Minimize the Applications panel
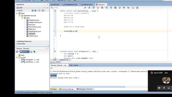Viewport: 172px width, 97px height. pos(48,5)
